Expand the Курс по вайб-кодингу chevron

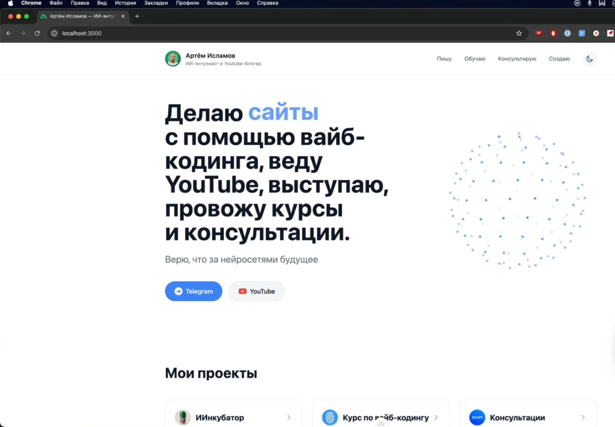tap(436, 417)
